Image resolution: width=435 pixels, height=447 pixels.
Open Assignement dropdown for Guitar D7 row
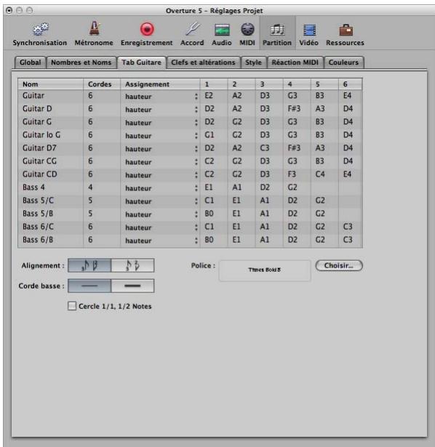coord(161,149)
